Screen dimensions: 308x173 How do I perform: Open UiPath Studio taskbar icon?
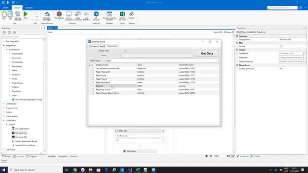pyautogui.click(x=122, y=170)
